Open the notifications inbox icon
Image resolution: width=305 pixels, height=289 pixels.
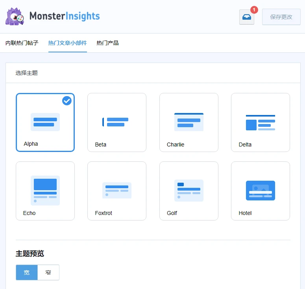246,17
